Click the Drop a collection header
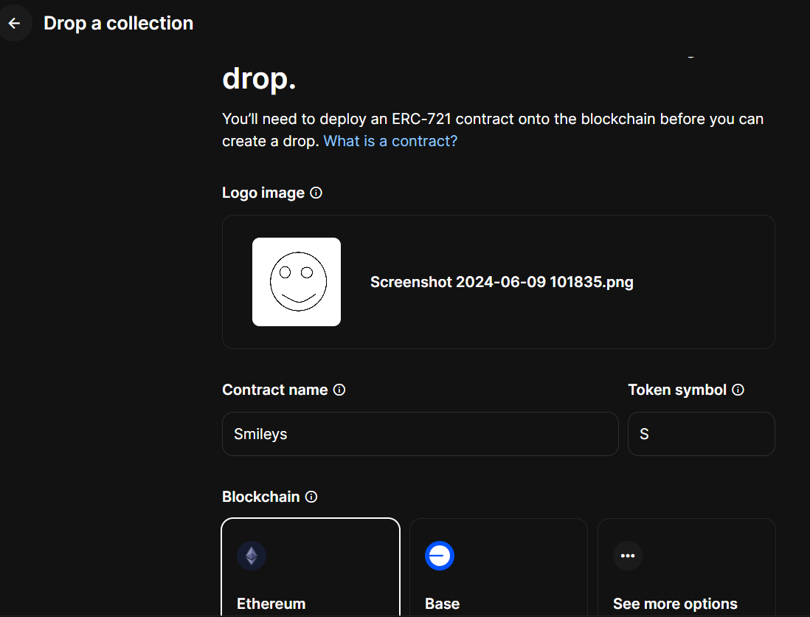 pyautogui.click(x=118, y=23)
